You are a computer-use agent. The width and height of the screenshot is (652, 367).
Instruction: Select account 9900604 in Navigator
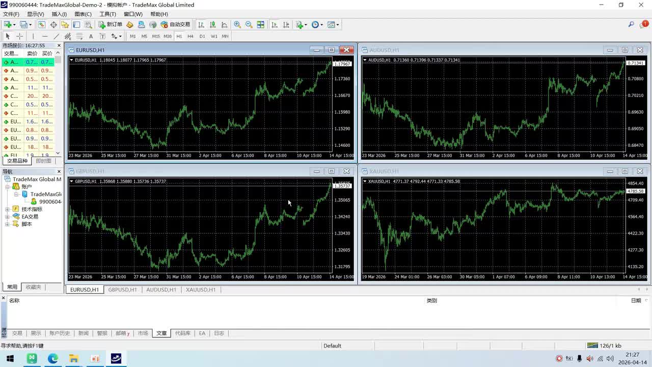tap(50, 201)
